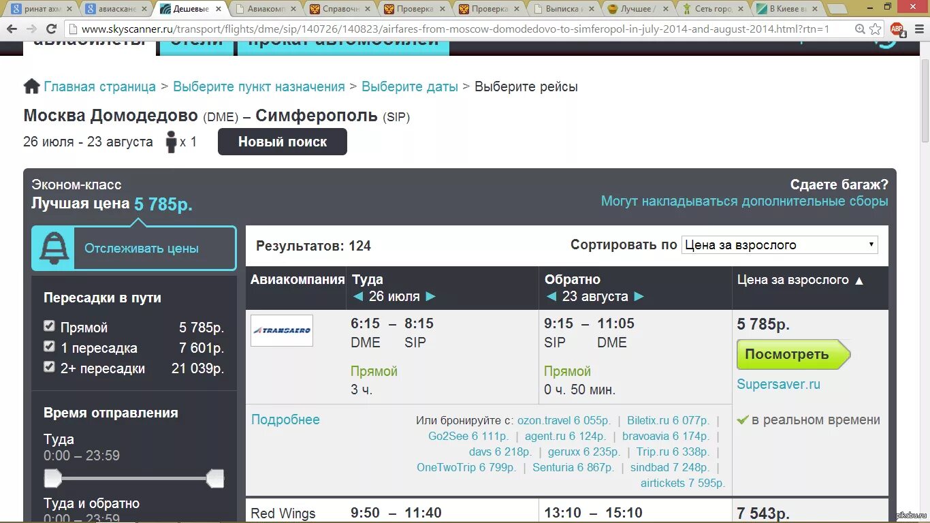
Task: Click the browser forward arrow
Action: pyautogui.click(x=31, y=29)
